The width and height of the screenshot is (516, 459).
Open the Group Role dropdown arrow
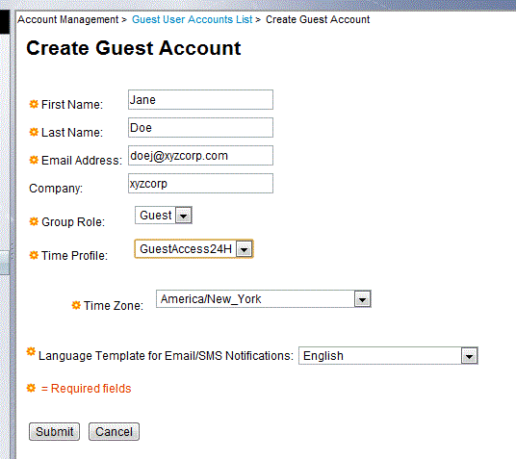(x=183, y=216)
